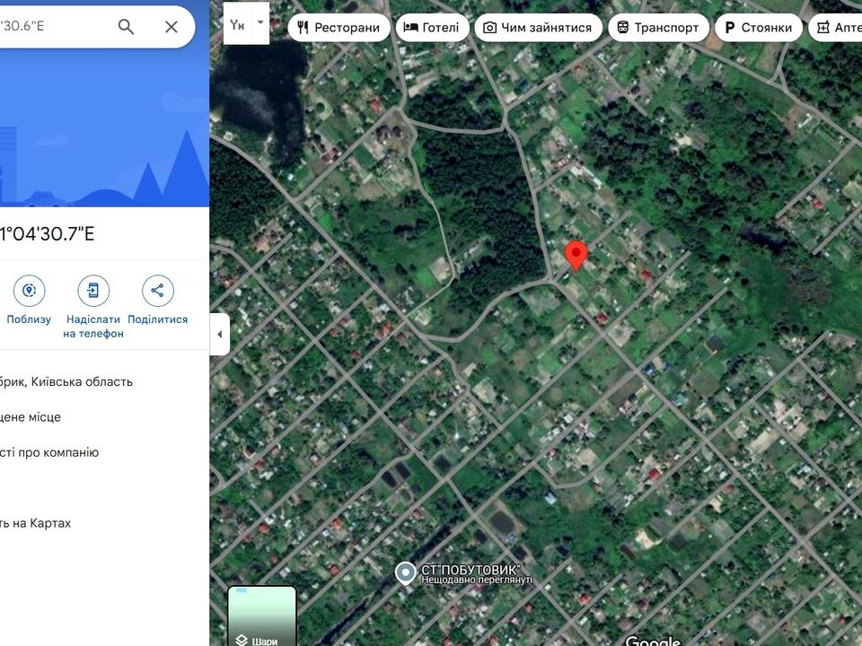Toggle map layers via Шари thumbnail
This screenshot has width=862, height=646.
(x=262, y=615)
